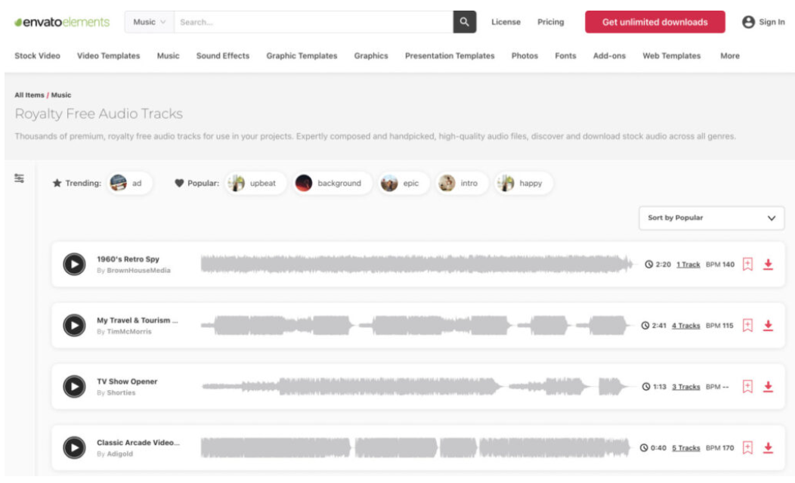Click the 2:41 duration text
Image resolution: width=795 pixels, height=483 pixels.
point(659,325)
